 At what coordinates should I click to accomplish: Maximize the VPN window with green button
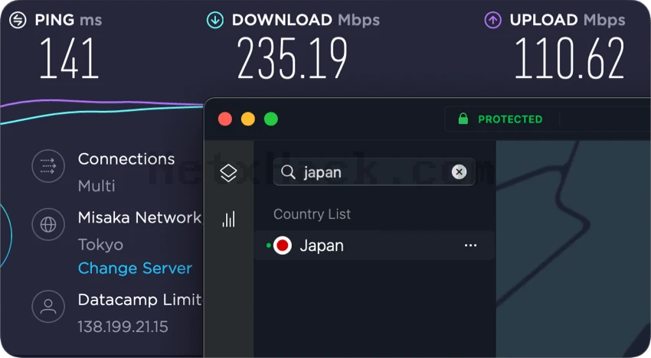point(271,119)
